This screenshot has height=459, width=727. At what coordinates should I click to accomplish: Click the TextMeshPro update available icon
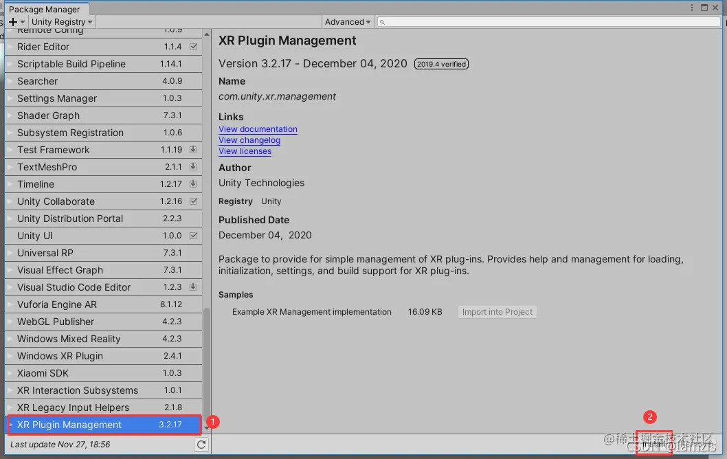click(x=193, y=166)
